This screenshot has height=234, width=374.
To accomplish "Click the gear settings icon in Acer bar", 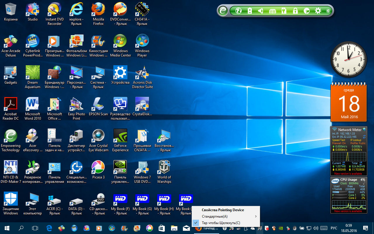I will coord(318,11).
